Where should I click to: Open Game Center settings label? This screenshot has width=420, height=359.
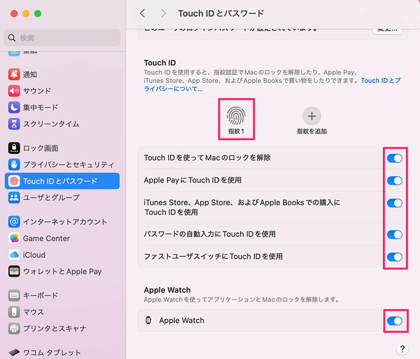point(46,238)
